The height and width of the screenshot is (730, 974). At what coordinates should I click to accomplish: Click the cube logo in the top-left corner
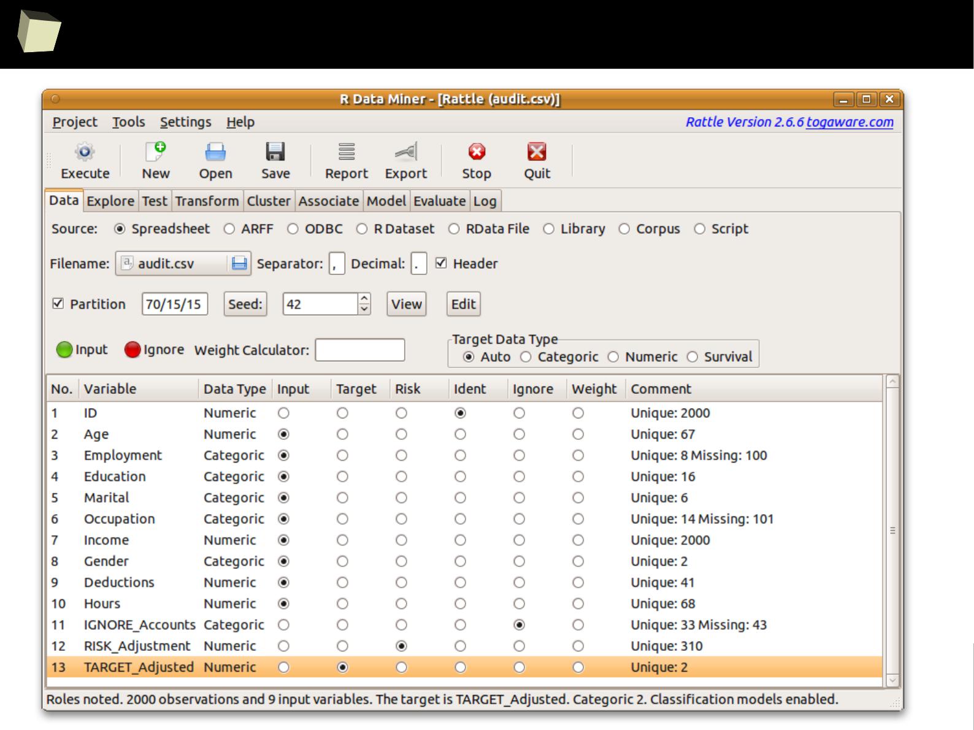click(39, 31)
